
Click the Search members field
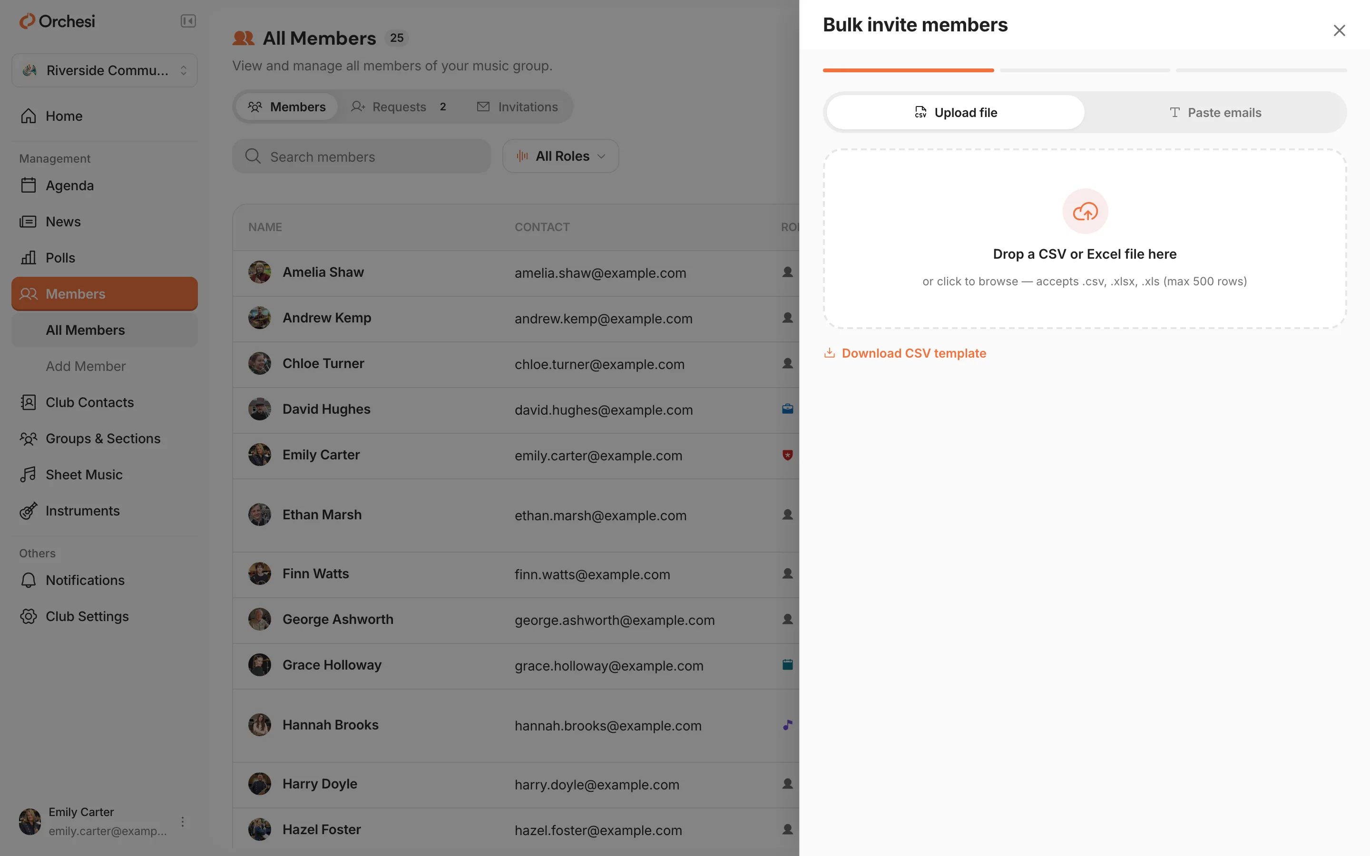(361, 157)
